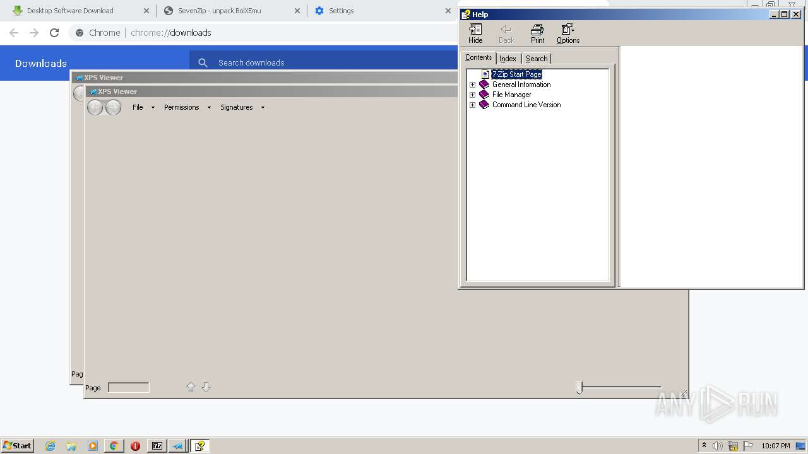Click the Hide button in Help toolbar
This screenshot has width=808, height=454.
[x=475, y=33]
